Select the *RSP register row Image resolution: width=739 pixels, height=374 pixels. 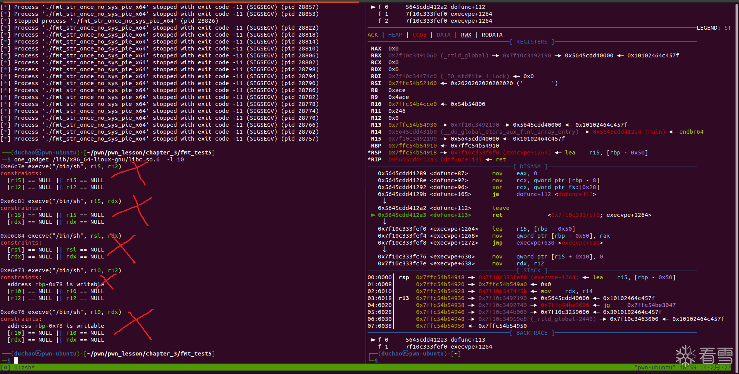click(x=508, y=153)
